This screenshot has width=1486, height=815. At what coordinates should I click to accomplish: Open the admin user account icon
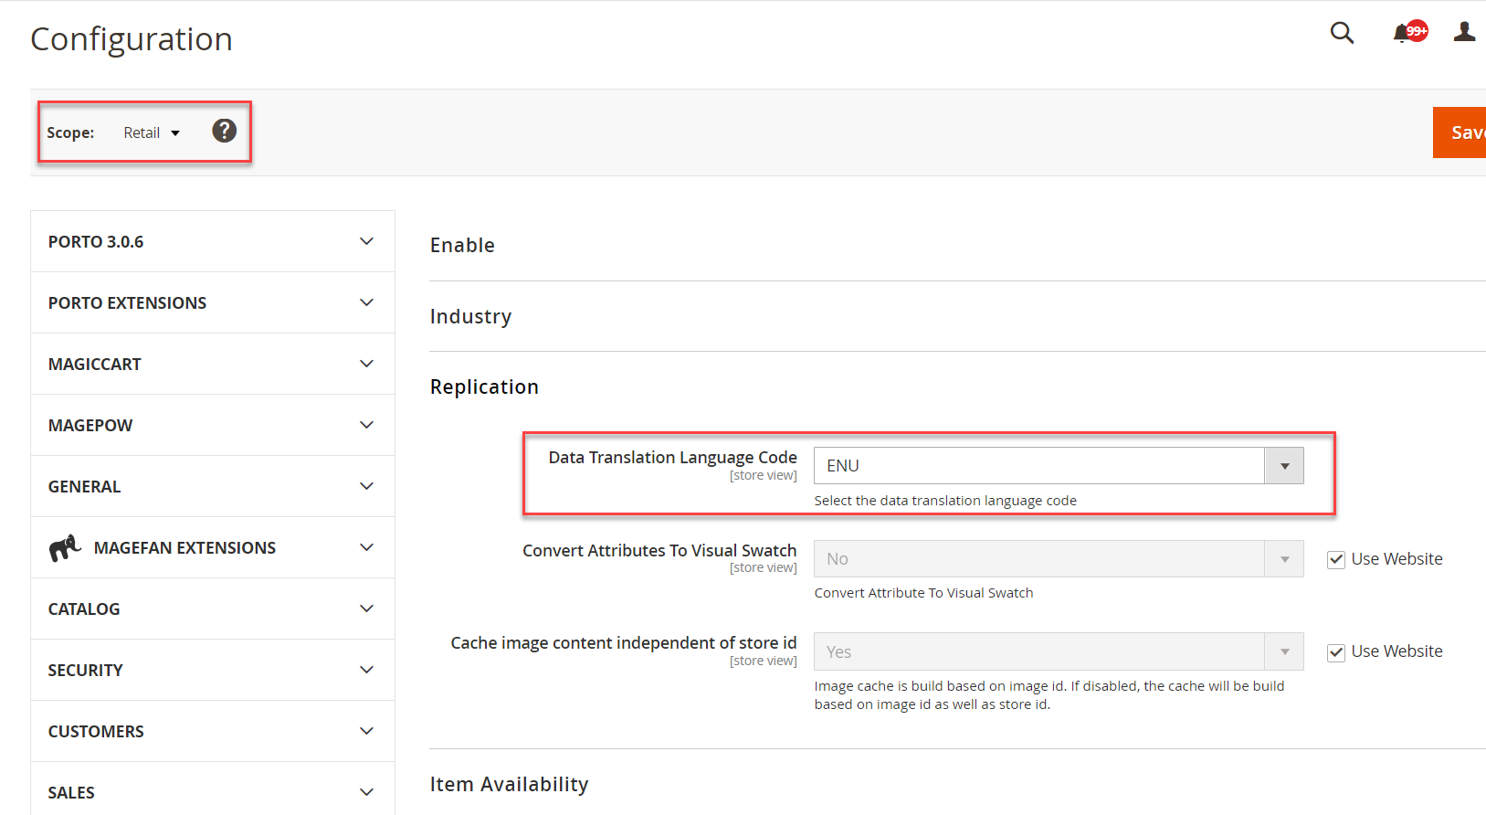[x=1464, y=33]
